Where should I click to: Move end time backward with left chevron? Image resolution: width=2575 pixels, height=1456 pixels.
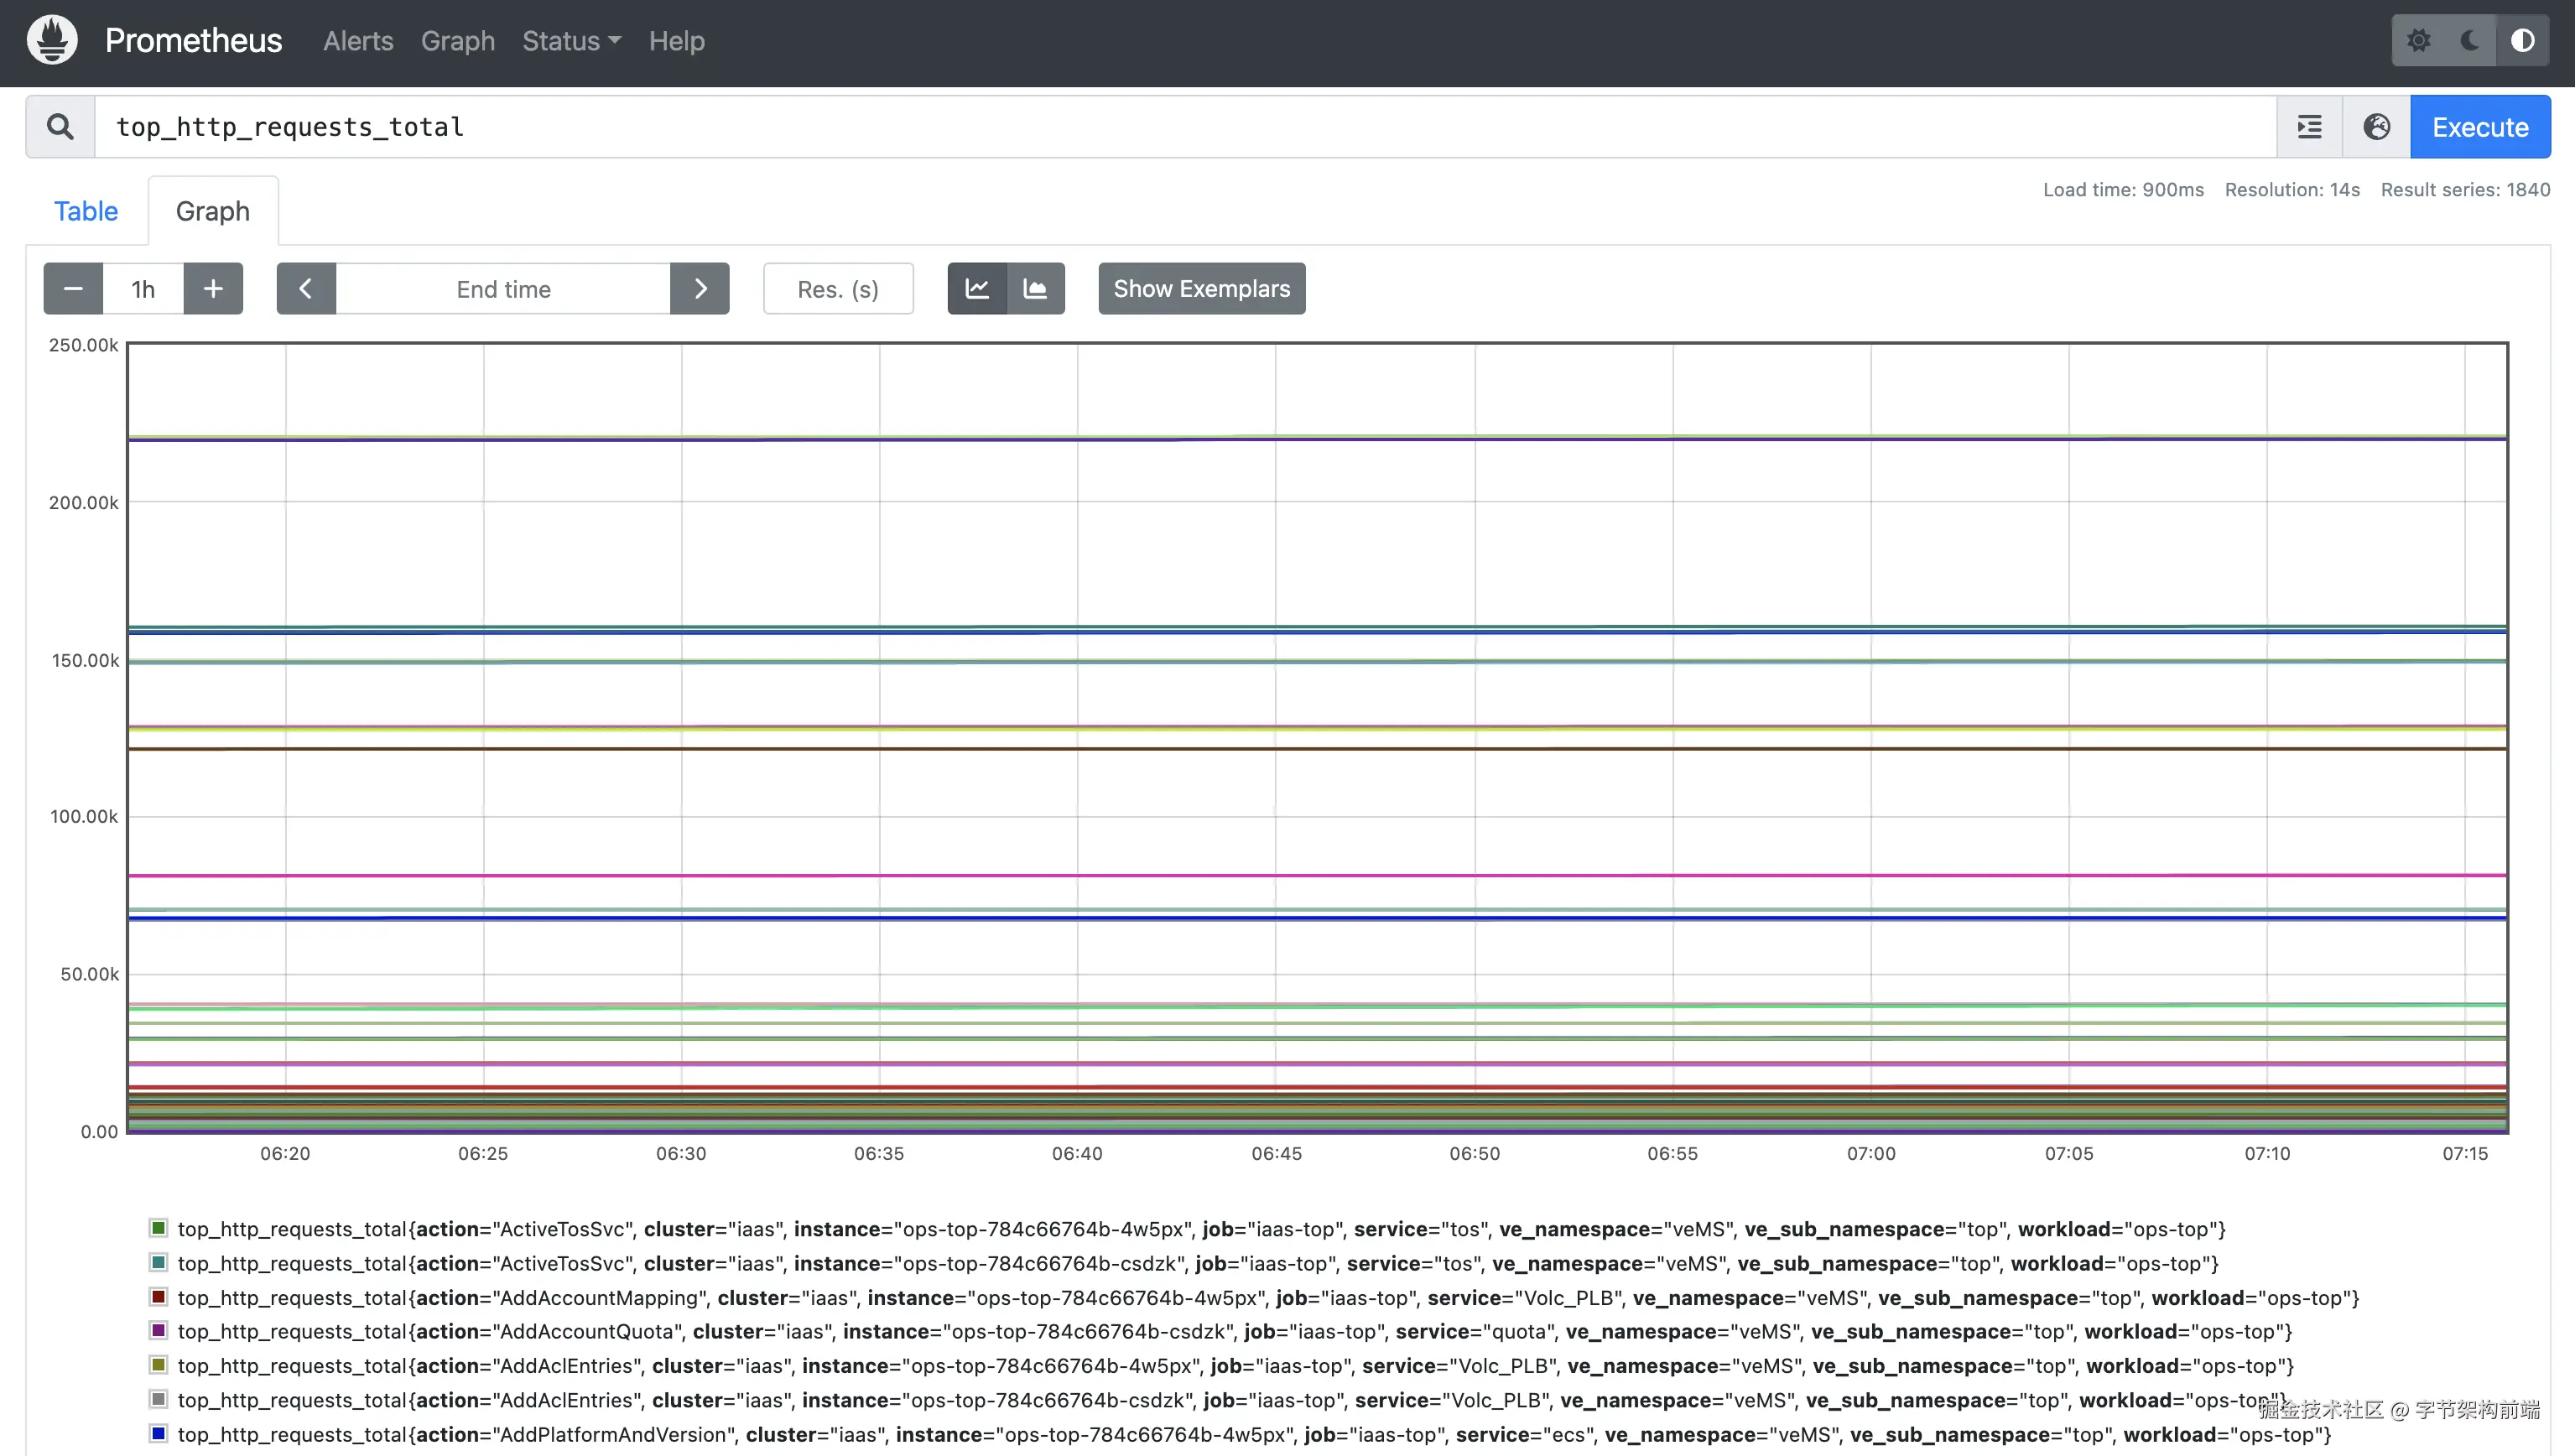coord(306,289)
